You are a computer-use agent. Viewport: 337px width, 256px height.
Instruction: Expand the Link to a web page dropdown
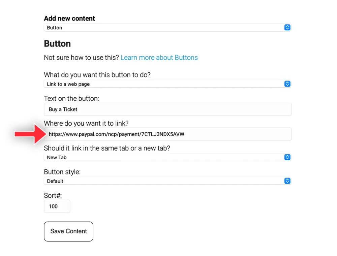pos(167,84)
